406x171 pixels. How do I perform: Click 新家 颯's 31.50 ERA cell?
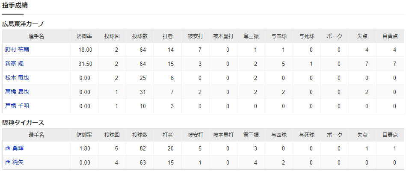point(85,64)
